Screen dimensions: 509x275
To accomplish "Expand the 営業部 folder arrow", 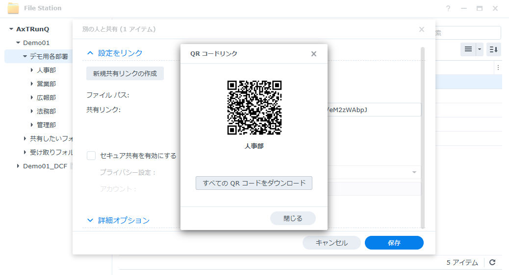I will [x=32, y=84].
